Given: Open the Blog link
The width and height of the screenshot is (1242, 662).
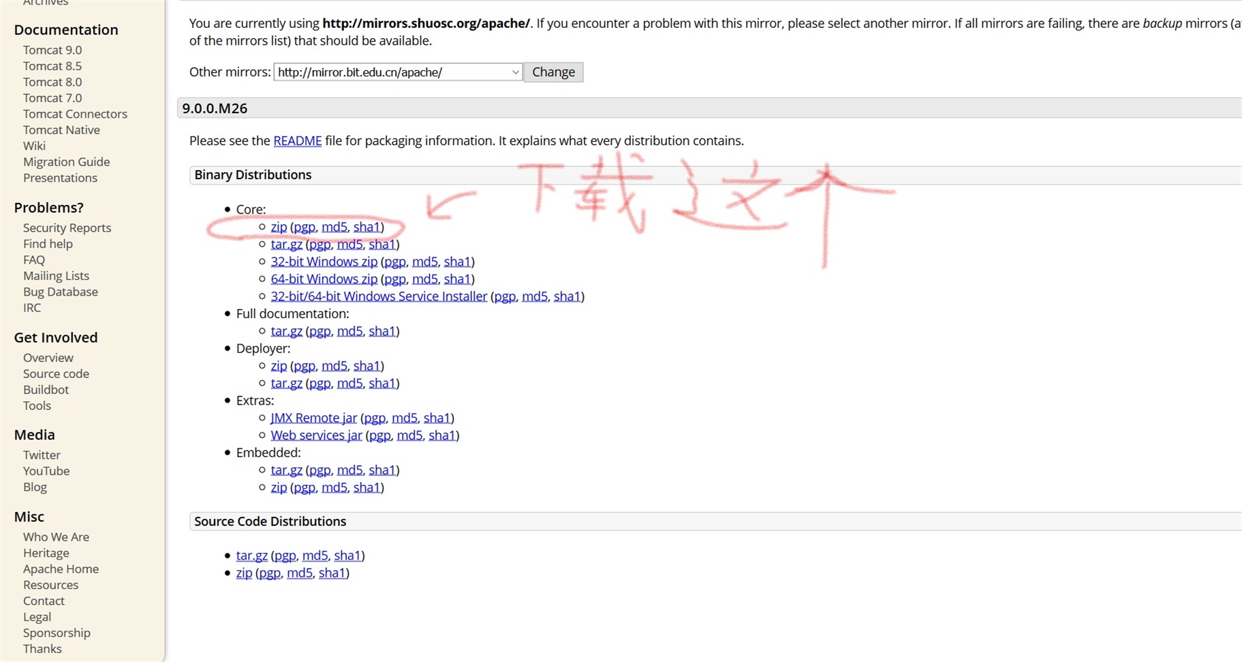Looking at the screenshot, I should point(35,488).
